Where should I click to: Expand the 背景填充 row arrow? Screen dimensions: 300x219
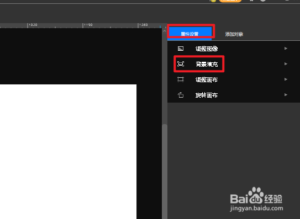[286, 64]
